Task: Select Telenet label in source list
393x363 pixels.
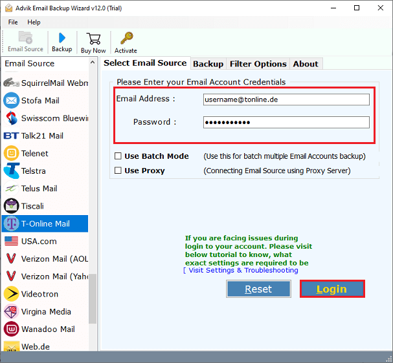Action: (34, 153)
